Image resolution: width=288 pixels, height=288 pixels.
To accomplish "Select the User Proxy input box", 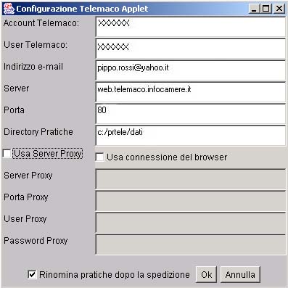I will [x=191, y=223].
